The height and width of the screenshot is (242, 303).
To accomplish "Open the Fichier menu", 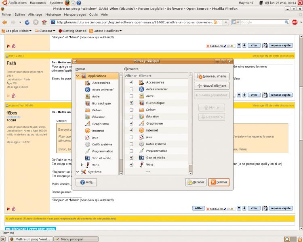I will click(x=6, y=15).
